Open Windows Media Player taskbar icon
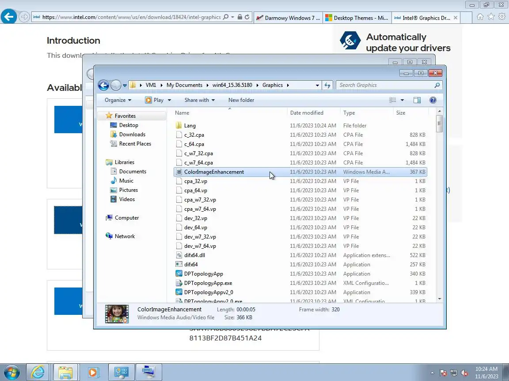The height and width of the screenshot is (381, 509). [93, 372]
